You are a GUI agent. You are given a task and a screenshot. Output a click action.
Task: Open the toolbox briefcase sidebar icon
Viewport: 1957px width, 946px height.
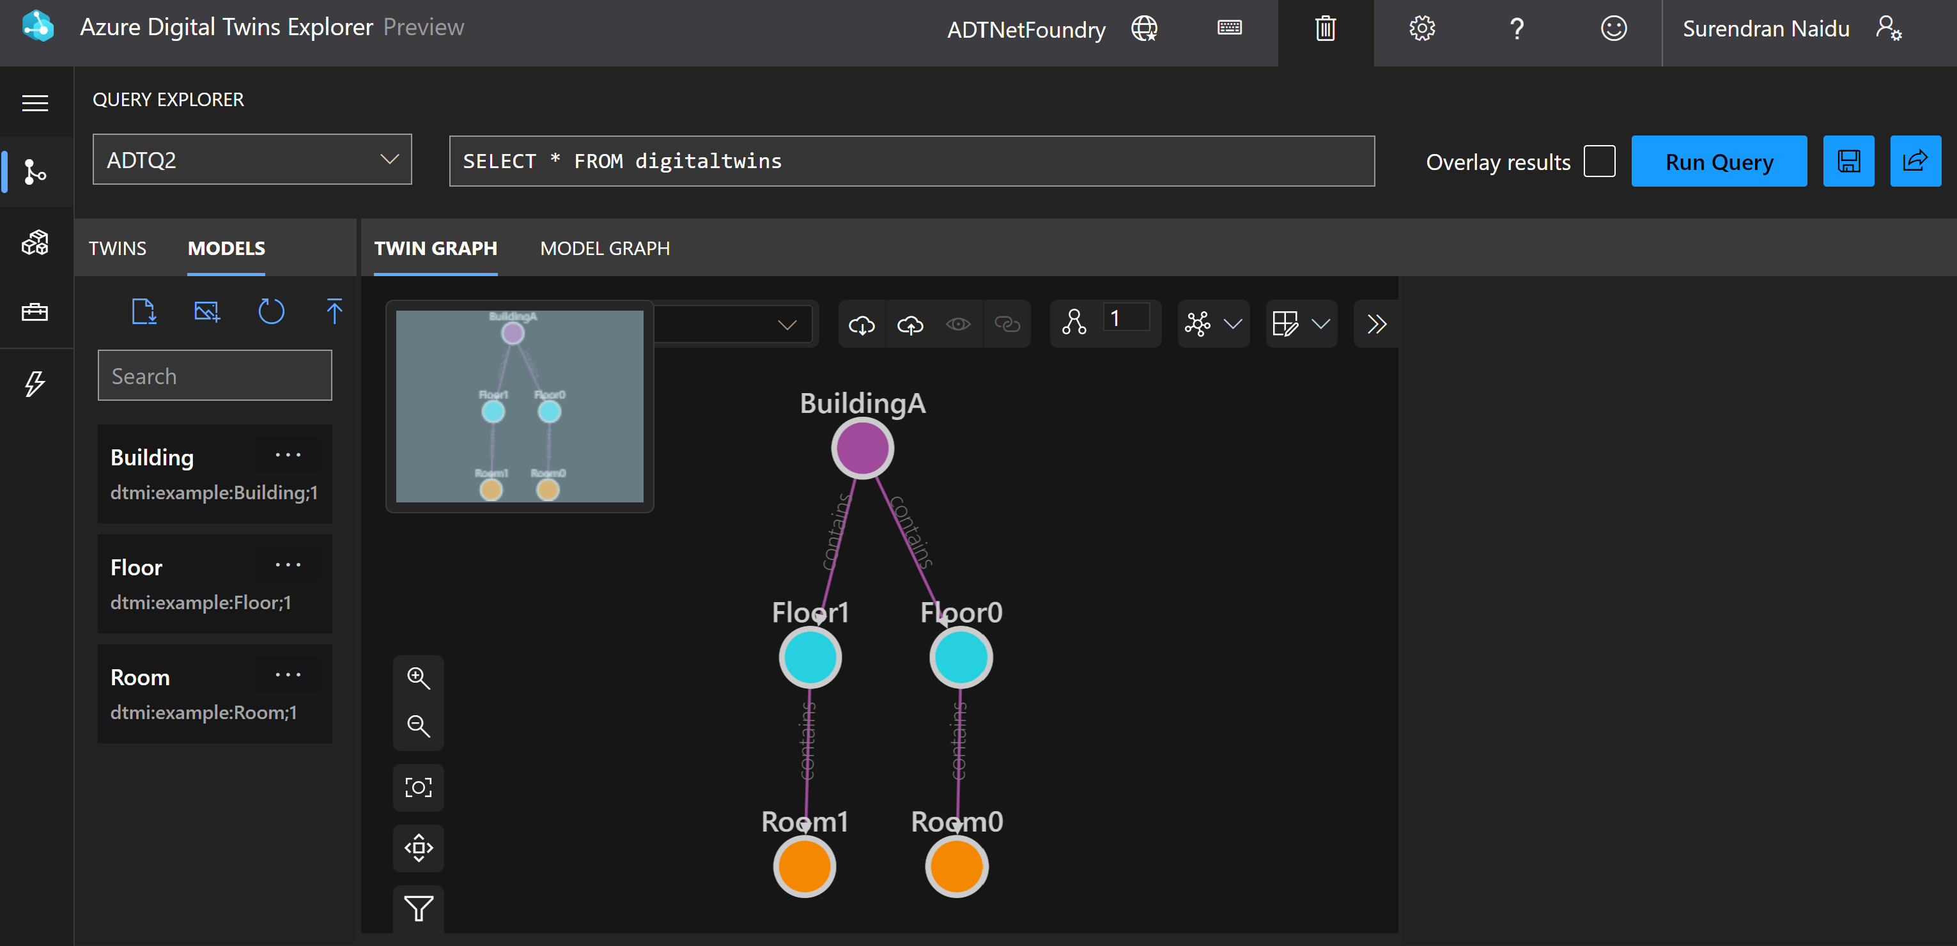(x=35, y=311)
